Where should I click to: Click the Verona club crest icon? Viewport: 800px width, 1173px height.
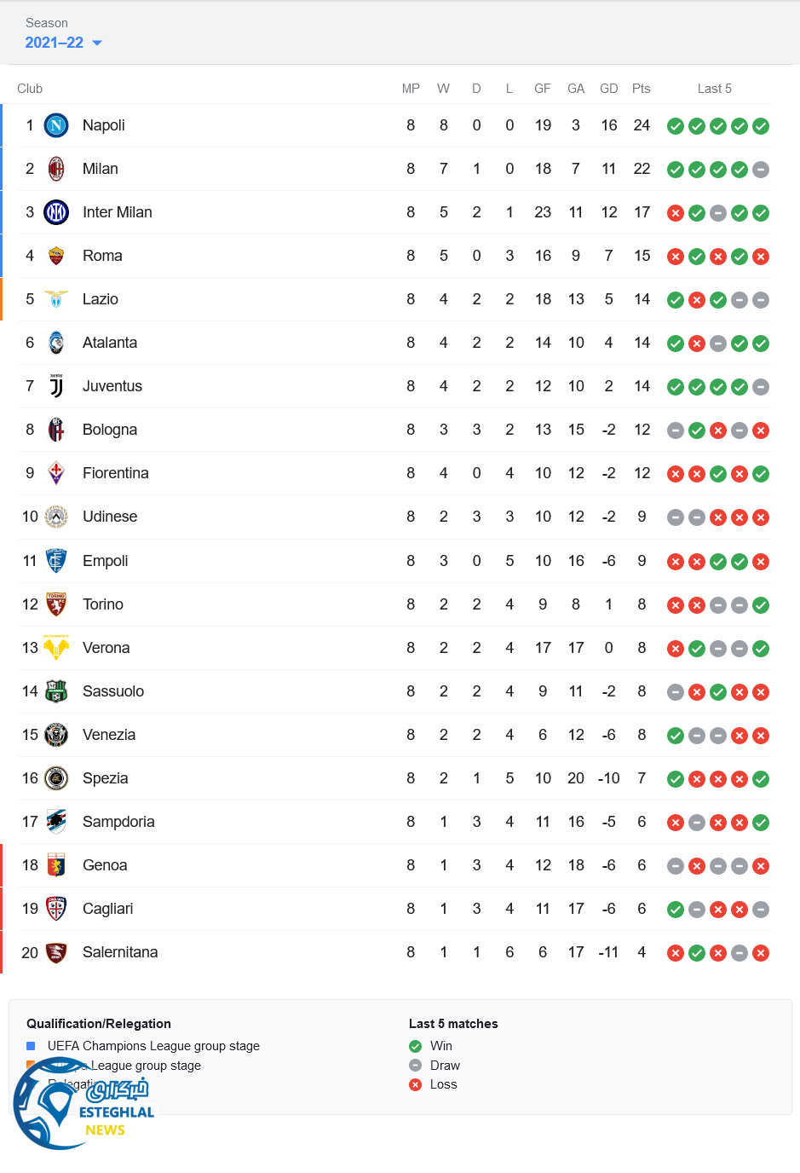pos(56,648)
